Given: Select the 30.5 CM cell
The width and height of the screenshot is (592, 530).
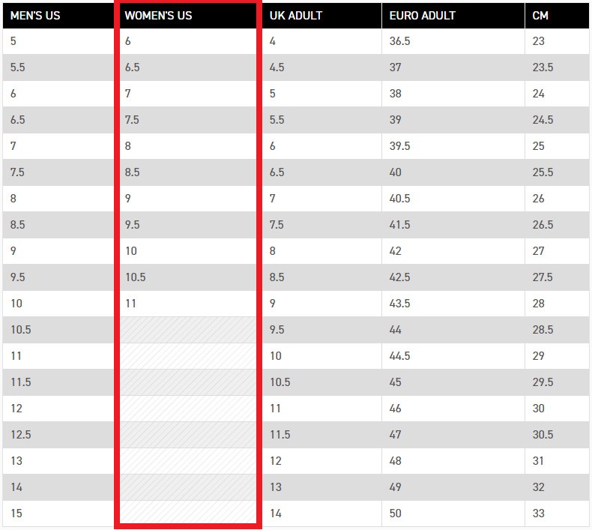Looking at the screenshot, I should 557,435.
